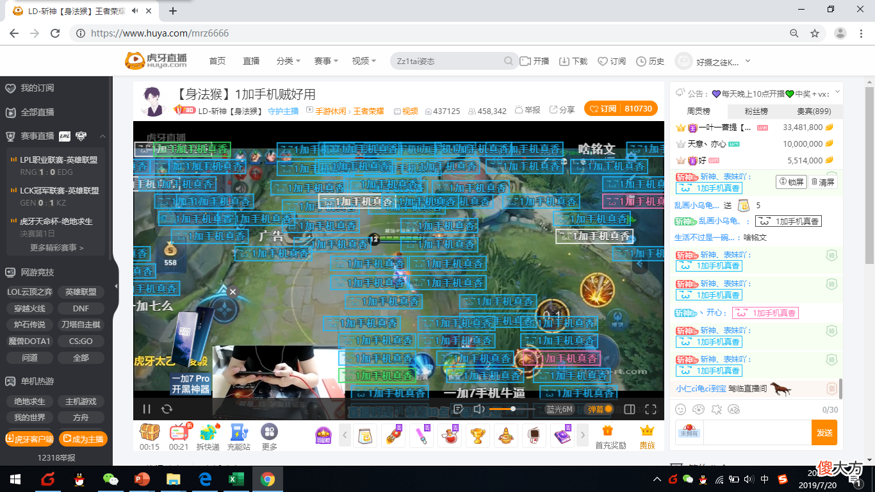The image size is (875, 492).
Task: Open the chat effects star icon
Action: [717, 409]
